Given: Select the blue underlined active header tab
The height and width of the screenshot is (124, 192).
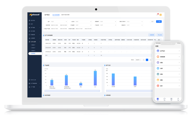Looking at the screenshot, I should [56, 15].
